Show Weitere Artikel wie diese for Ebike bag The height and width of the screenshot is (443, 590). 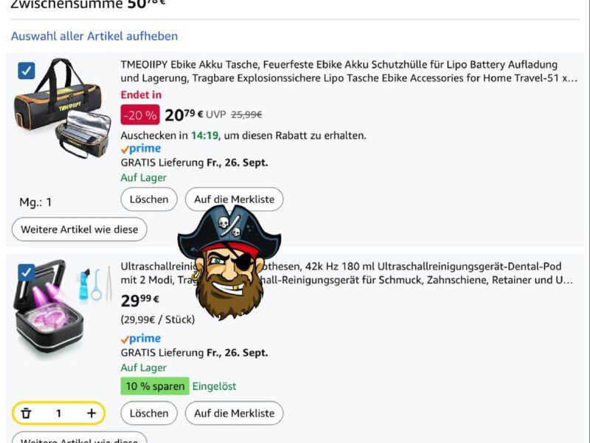[x=80, y=230]
